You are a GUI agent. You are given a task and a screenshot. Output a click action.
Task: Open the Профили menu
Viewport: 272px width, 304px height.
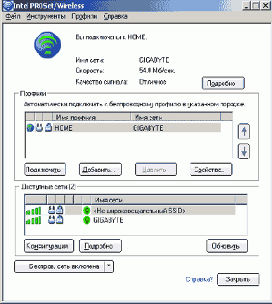[84, 16]
